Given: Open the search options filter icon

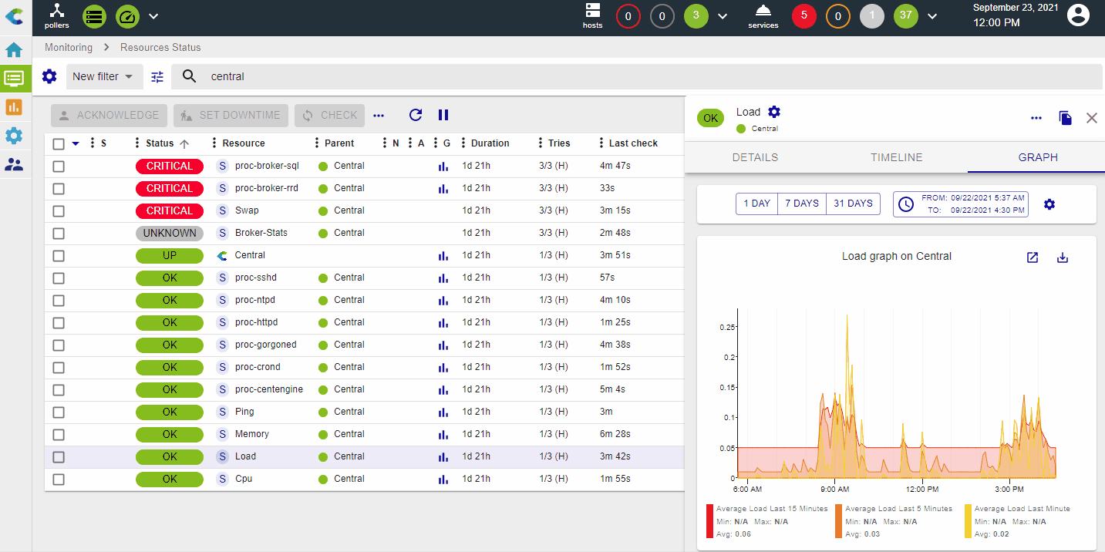Looking at the screenshot, I should coord(157,77).
